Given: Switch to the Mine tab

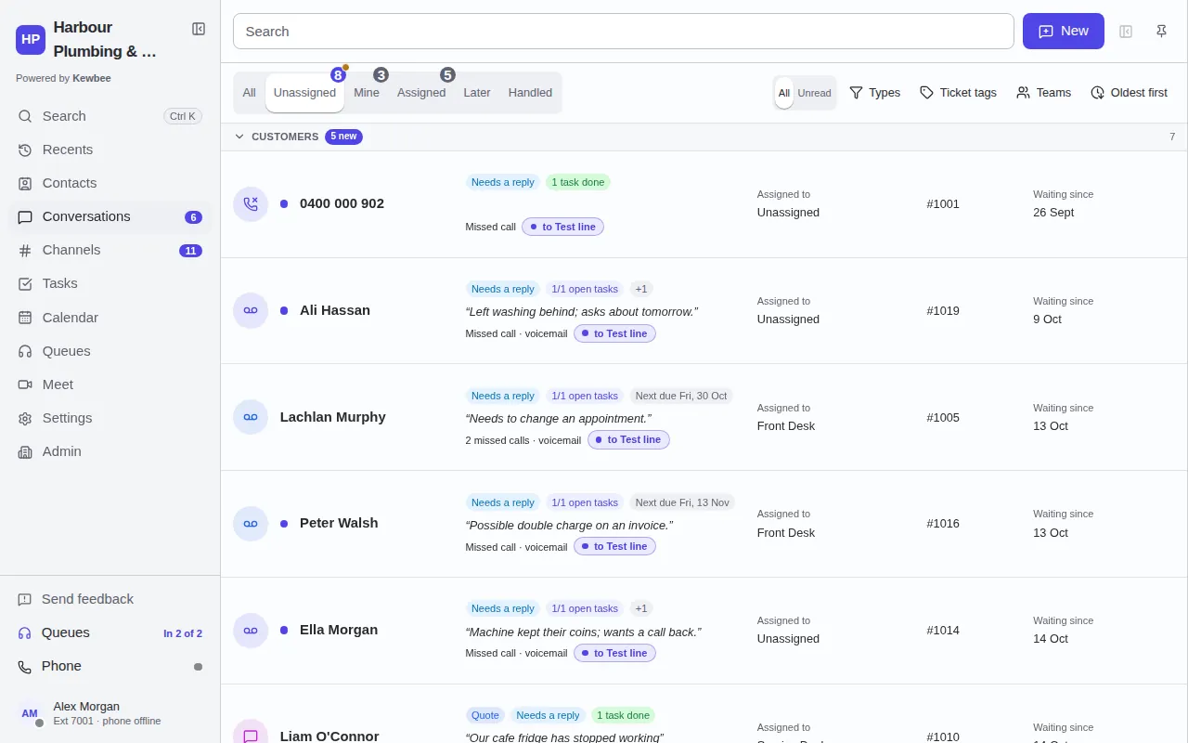Looking at the screenshot, I should pyautogui.click(x=367, y=93).
